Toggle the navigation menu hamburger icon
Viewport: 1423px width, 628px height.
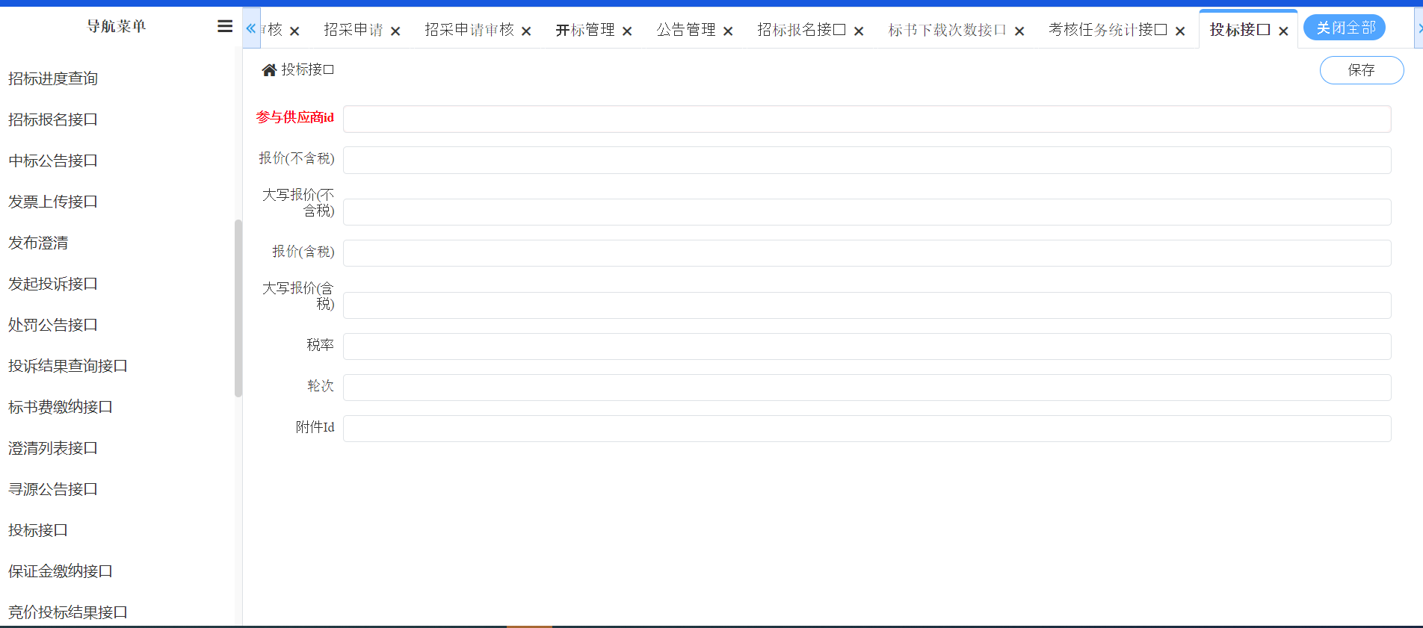pyautogui.click(x=225, y=26)
